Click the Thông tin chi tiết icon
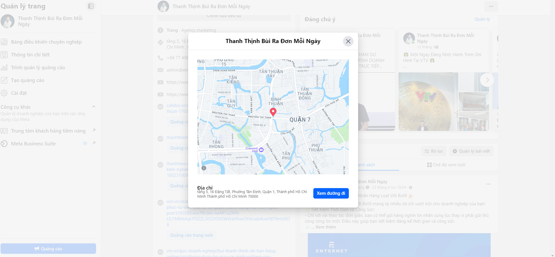 coord(4,55)
